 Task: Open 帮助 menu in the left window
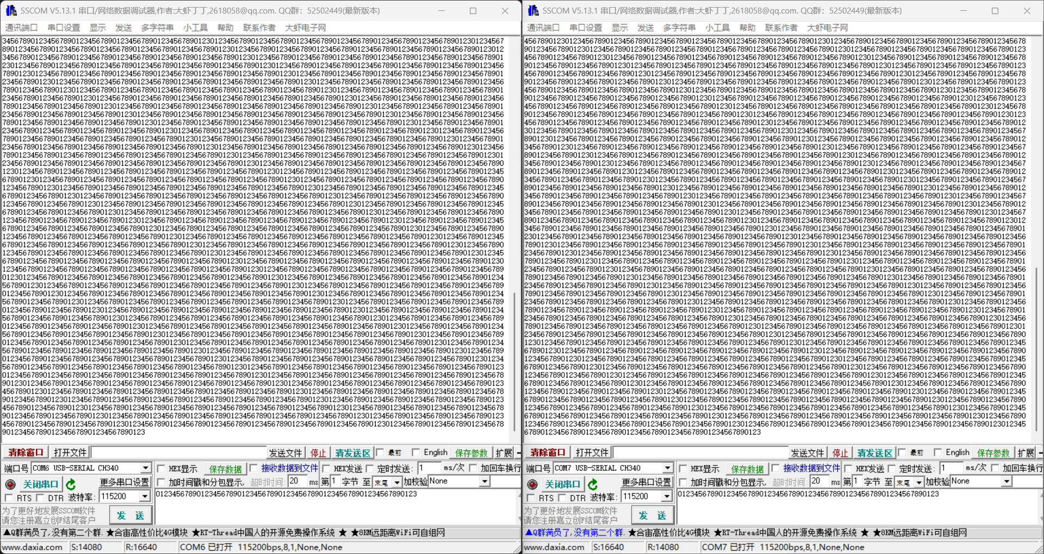(225, 28)
